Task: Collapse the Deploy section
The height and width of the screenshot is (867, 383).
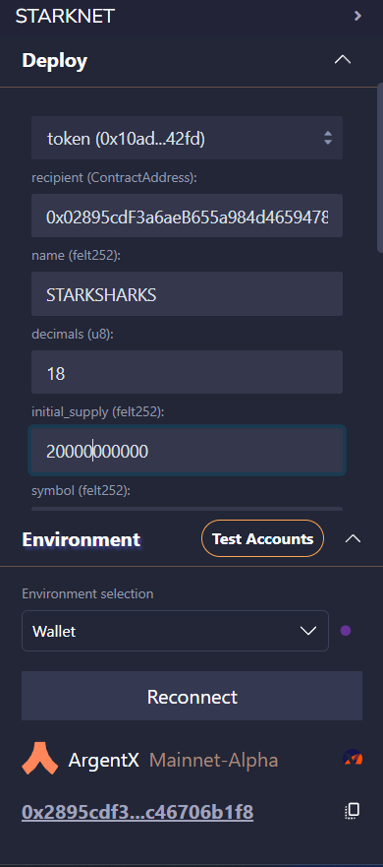Action: [x=343, y=60]
